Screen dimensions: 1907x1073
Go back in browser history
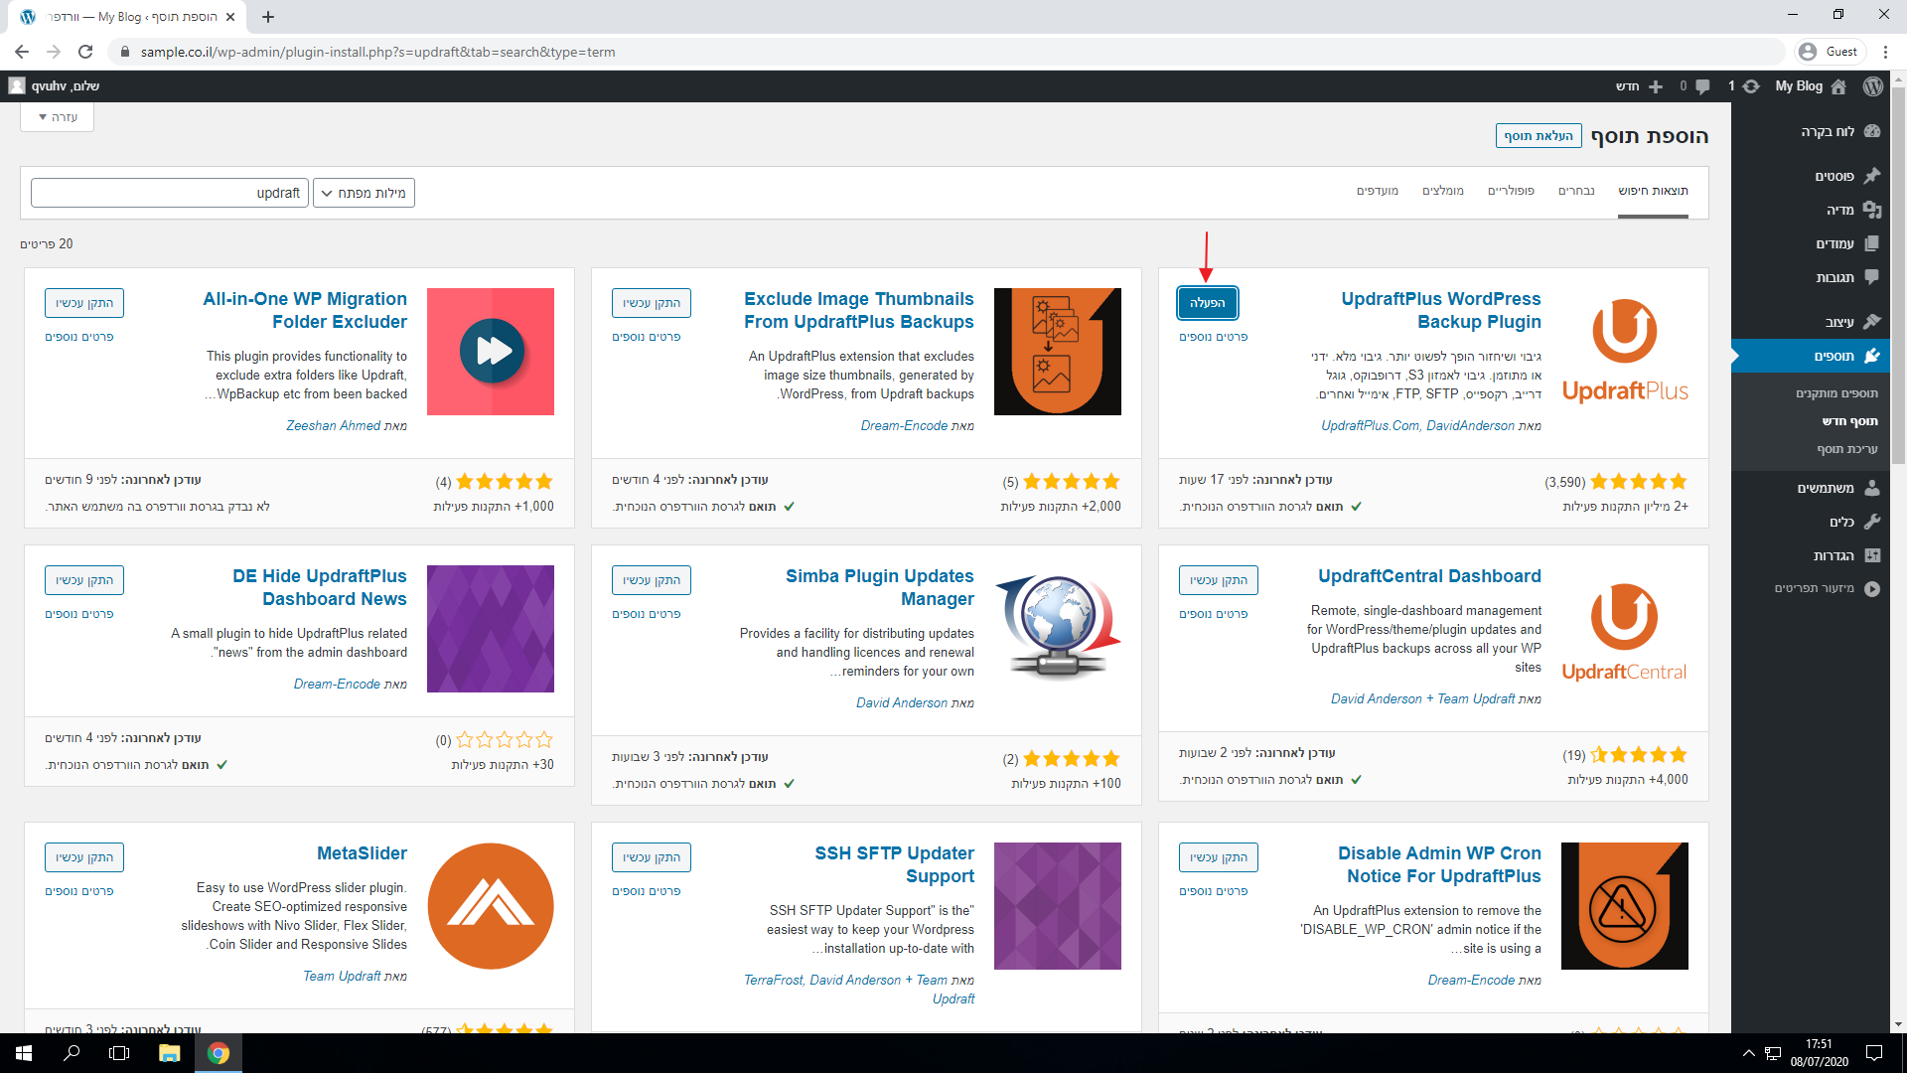click(x=22, y=52)
